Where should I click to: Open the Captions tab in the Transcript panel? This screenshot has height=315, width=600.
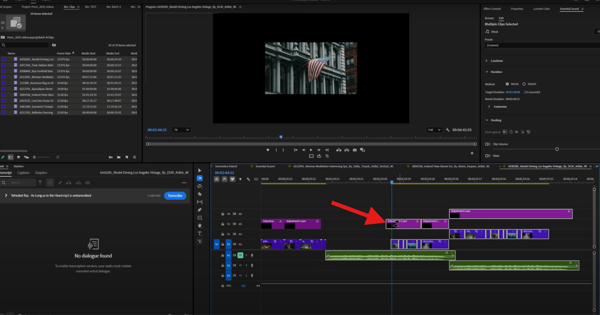(23, 173)
